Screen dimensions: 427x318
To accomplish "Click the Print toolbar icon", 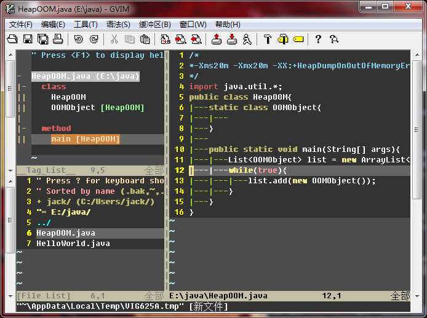I will click(58, 39).
